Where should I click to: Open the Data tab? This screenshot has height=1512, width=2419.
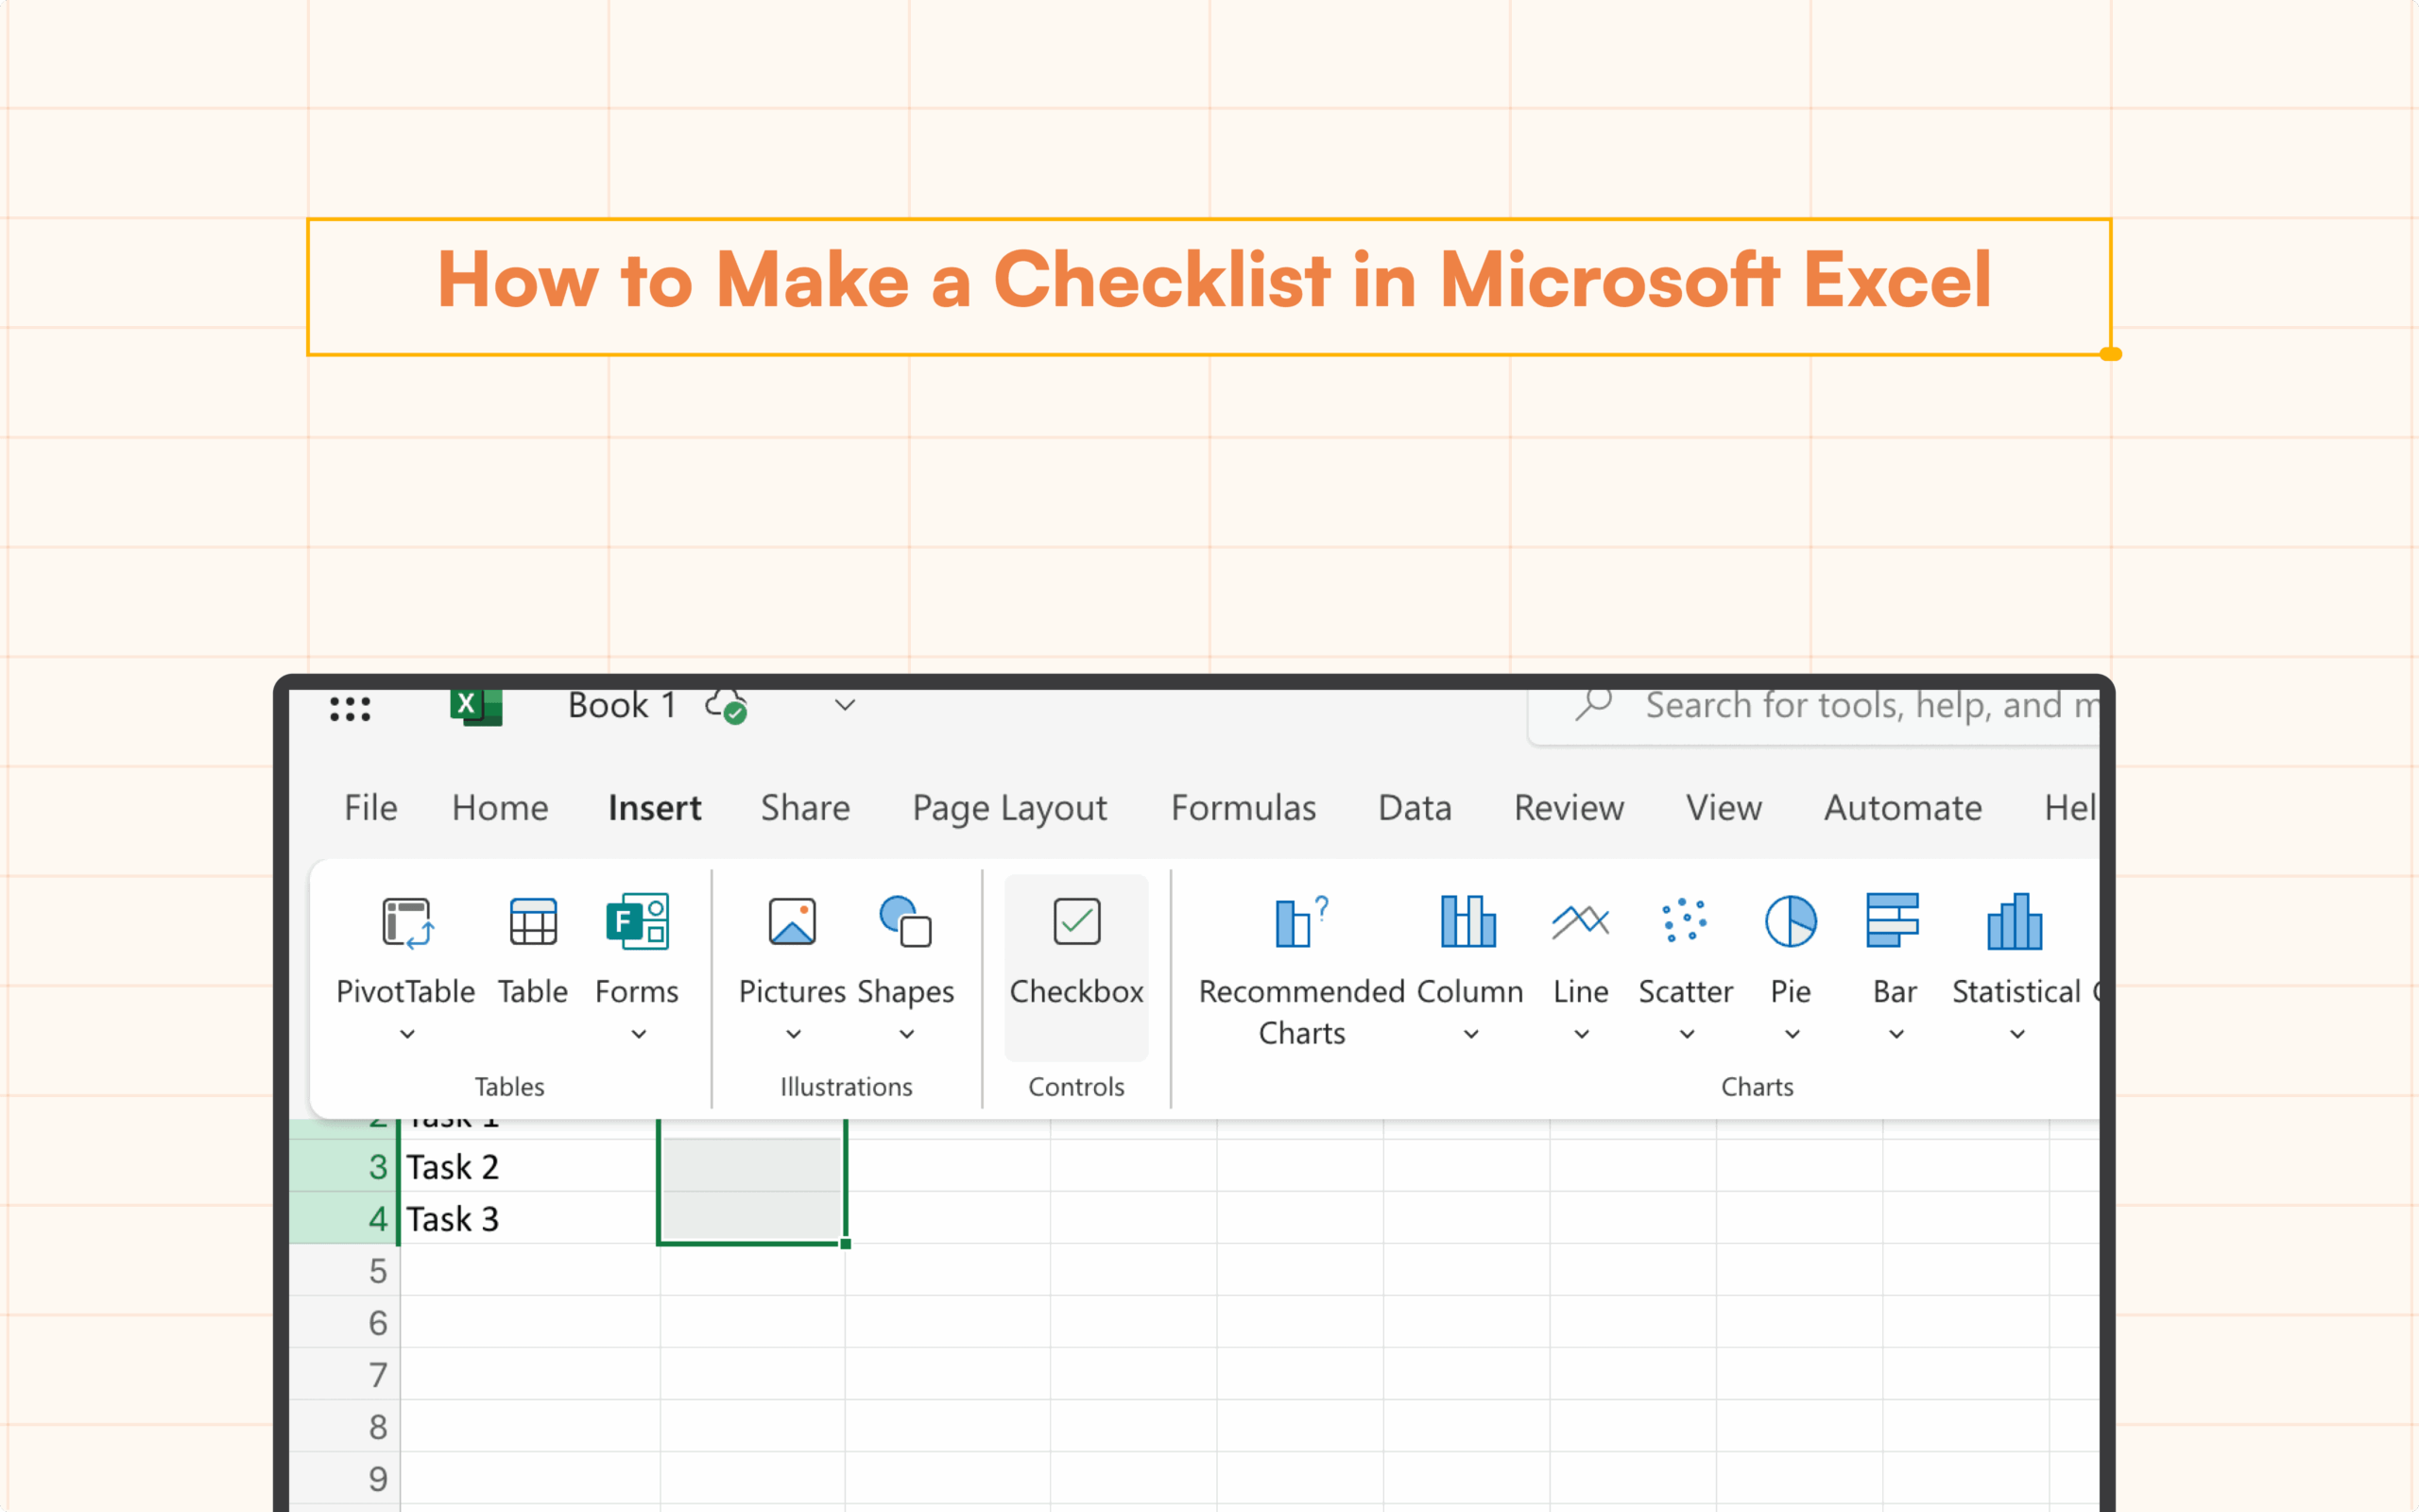tap(1415, 808)
